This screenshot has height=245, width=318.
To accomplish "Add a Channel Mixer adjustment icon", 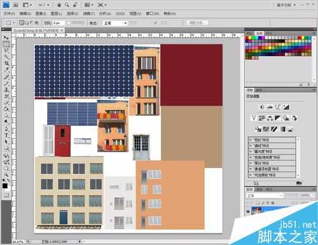I will [x=294, y=118].
